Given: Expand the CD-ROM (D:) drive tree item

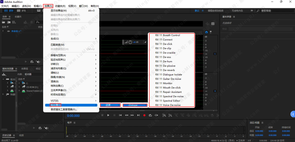Looking at the screenshot, I should (19, 87).
